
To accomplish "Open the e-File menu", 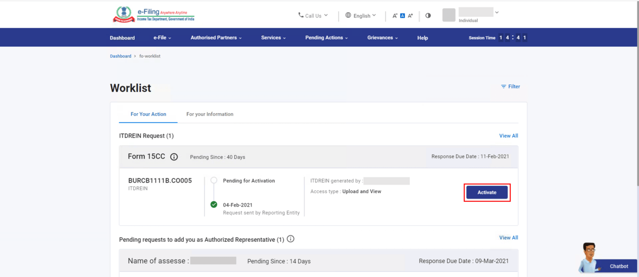I will coord(162,38).
